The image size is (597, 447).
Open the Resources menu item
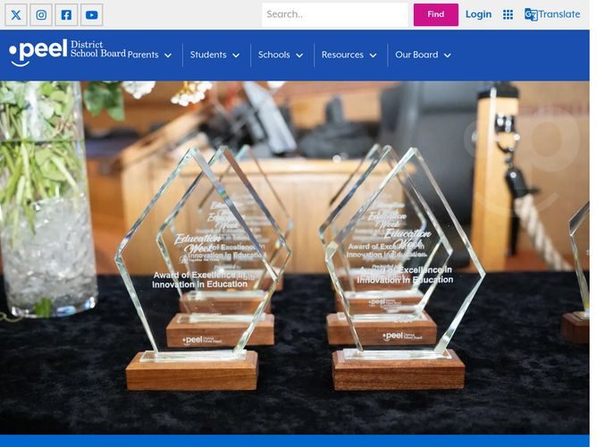pos(342,55)
